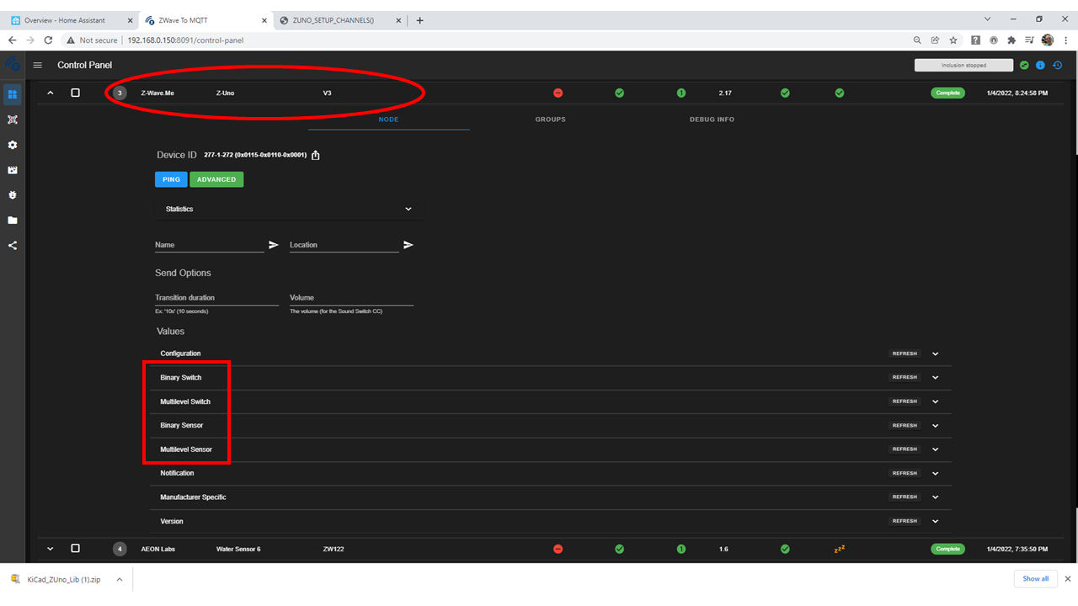The height and width of the screenshot is (606, 1078).
Task: Open the Store folder icon in sidebar
Action: (x=12, y=220)
